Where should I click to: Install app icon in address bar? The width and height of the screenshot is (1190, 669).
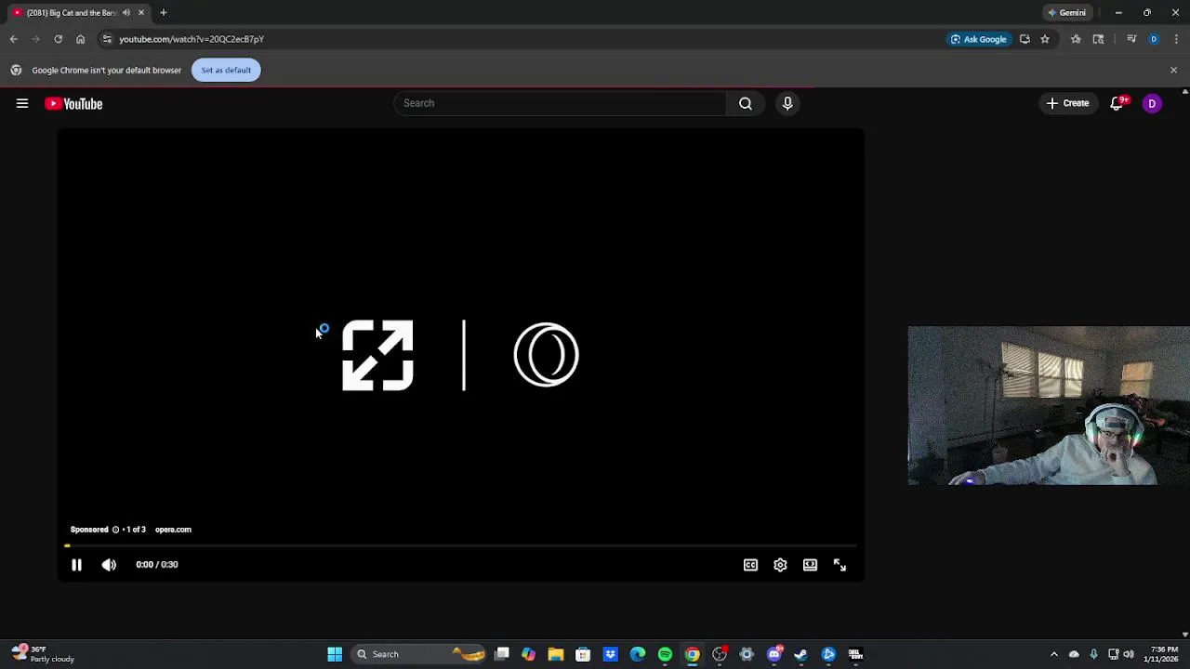point(1025,39)
